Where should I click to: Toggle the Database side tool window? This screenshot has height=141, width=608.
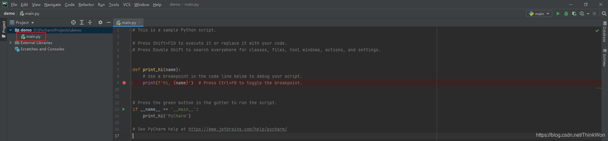coord(605,32)
